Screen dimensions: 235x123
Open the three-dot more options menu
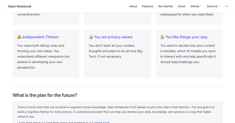pyautogui.click(x=226, y=6)
